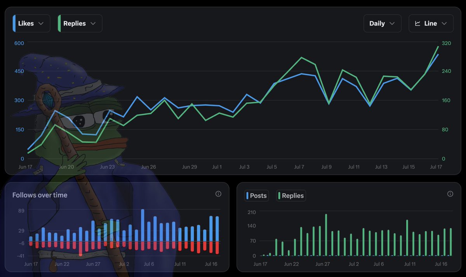This screenshot has height=277, width=466.
Task: Click the Jul 9 label on line chart
Action: point(327,167)
